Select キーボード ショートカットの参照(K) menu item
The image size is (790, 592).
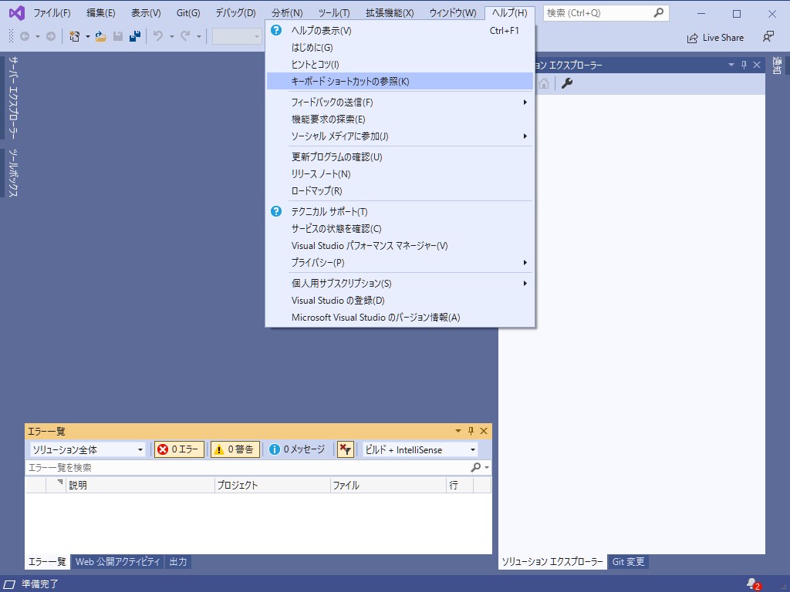[400, 82]
